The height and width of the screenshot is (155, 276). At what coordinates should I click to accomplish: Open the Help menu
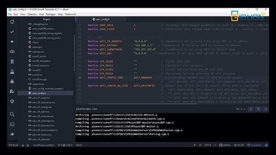[60, 14]
